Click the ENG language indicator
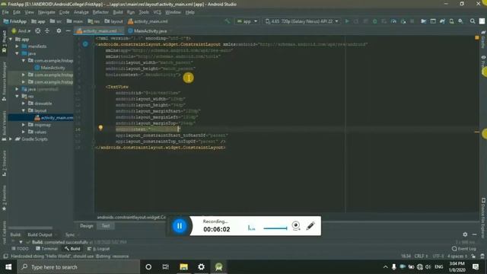 click(438, 267)
